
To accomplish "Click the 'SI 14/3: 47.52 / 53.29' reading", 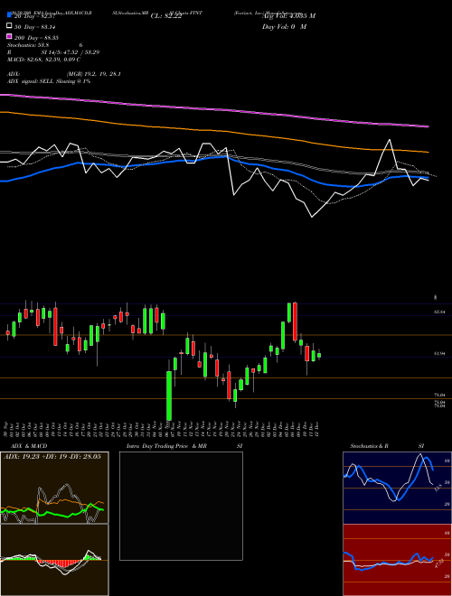I will click(x=71, y=52).
